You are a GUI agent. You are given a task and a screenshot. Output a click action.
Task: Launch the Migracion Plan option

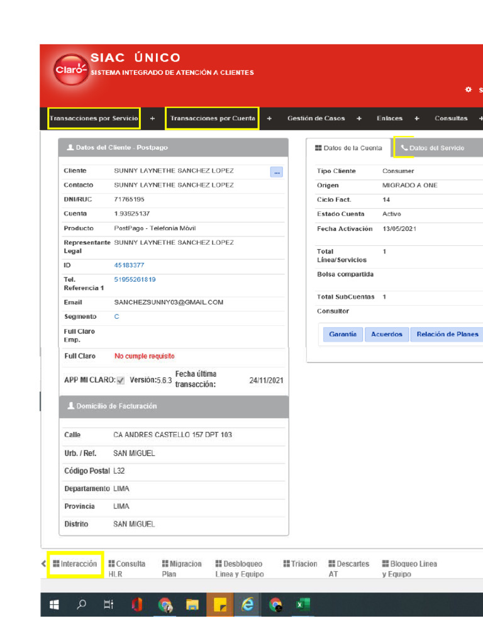coord(181,569)
